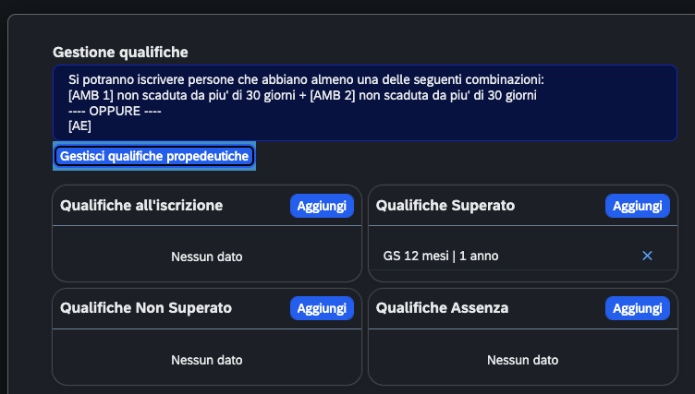Image resolution: width=695 pixels, height=394 pixels.
Task: Add entry under Qualifiche Non Superato
Action: tap(322, 307)
